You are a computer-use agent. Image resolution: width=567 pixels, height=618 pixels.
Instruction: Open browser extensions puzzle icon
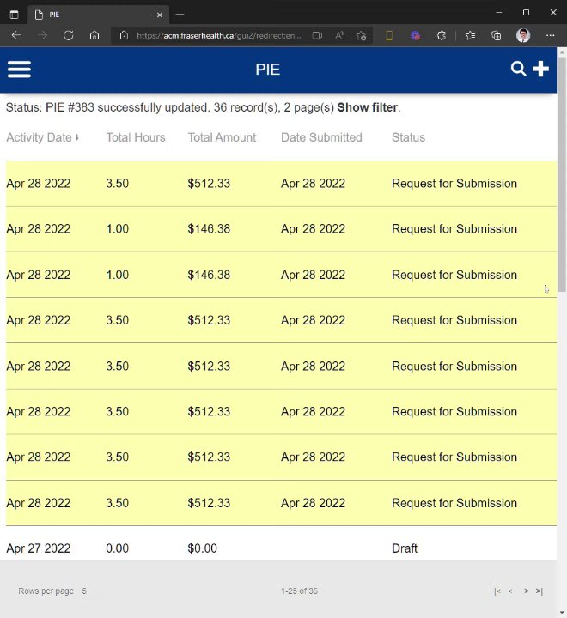coord(442,35)
